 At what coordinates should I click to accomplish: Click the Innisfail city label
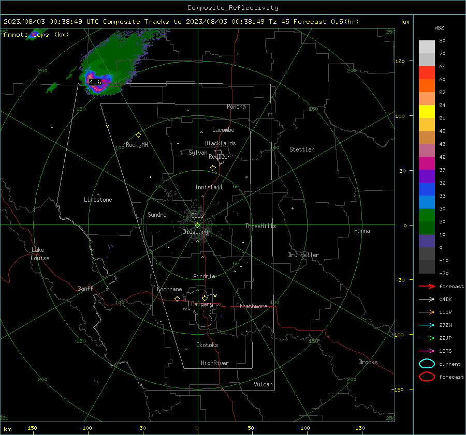(209, 187)
